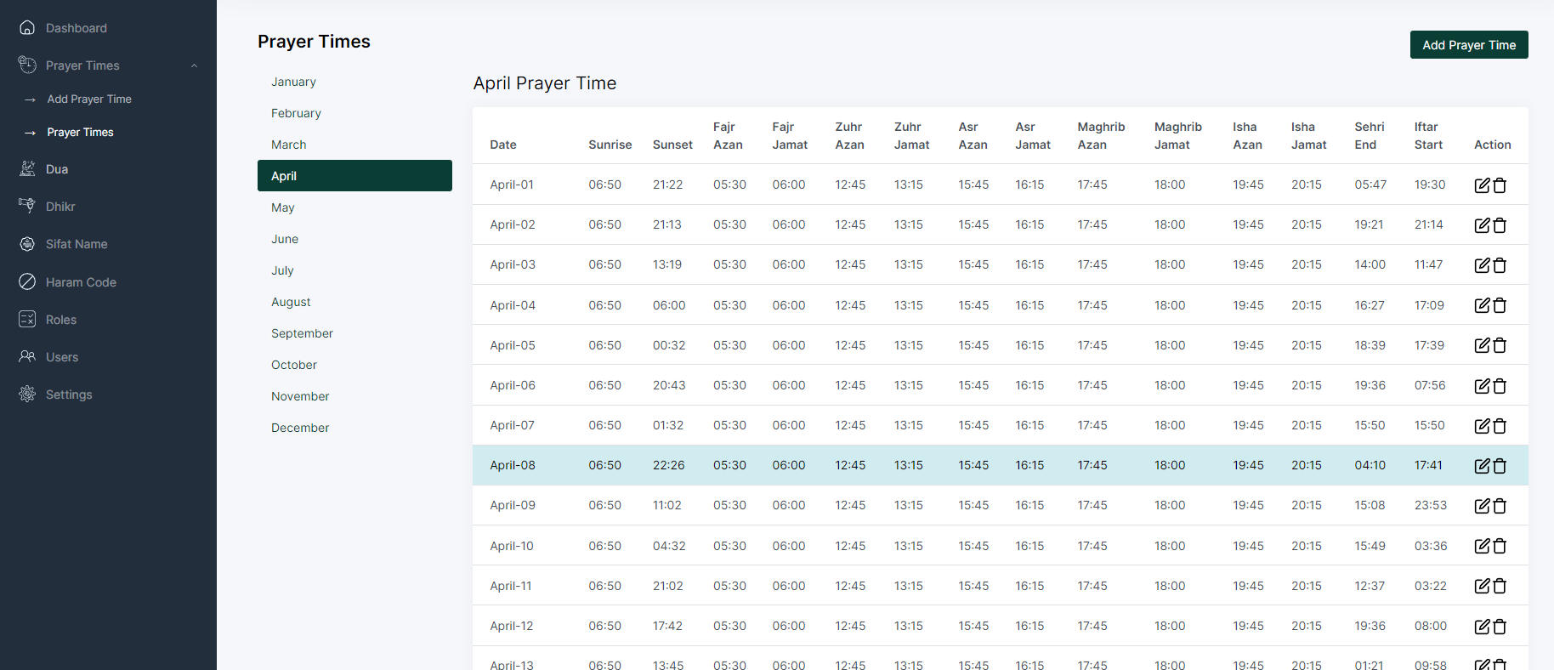Edit the April-05 prayer row
1554x670 pixels.
tap(1482, 345)
